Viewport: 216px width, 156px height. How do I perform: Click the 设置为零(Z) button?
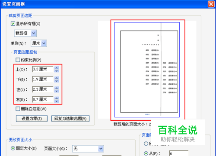pos(32,119)
